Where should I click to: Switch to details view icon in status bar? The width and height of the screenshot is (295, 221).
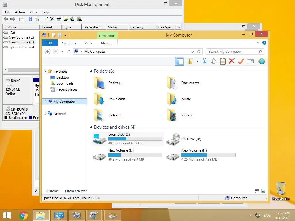coord(257,191)
